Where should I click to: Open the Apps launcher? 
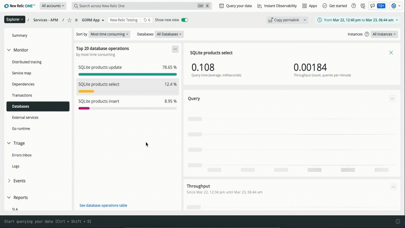(x=309, y=5)
